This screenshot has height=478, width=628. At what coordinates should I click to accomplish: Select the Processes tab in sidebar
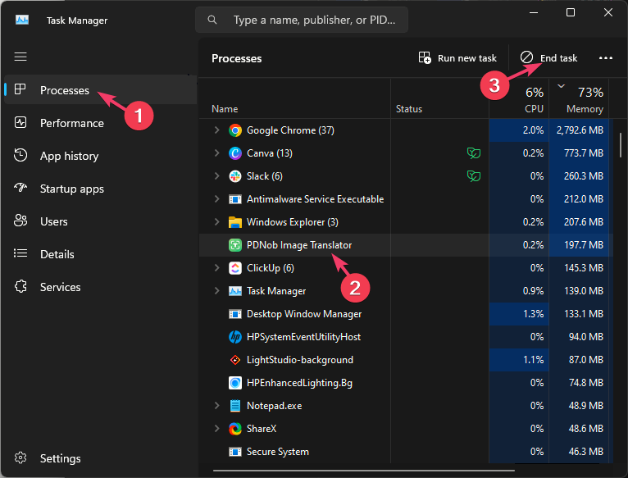100,89
